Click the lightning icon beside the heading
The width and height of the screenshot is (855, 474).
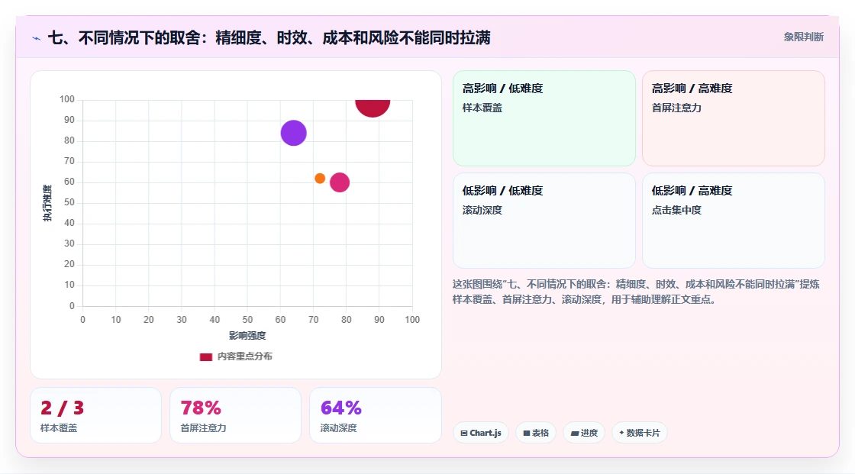36,38
